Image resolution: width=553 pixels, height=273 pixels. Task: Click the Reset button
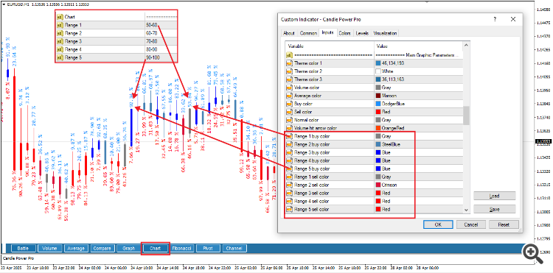(x=504, y=224)
